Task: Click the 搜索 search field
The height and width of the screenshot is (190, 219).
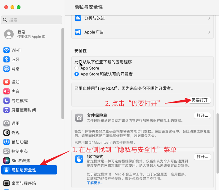Action: pyautogui.click(x=31, y=20)
